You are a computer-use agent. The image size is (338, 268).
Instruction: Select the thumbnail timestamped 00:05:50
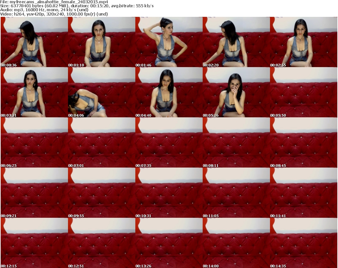304,92
